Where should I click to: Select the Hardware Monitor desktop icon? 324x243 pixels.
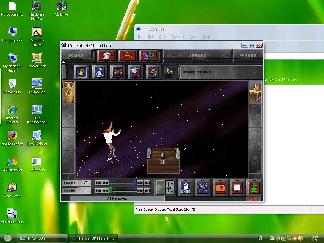(x=37, y=10)
